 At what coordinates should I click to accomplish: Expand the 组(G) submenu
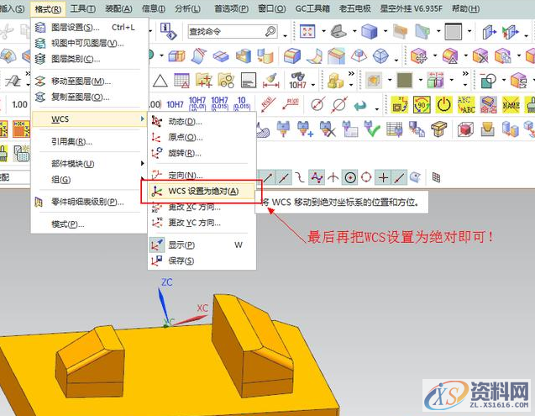click(89, 179)
